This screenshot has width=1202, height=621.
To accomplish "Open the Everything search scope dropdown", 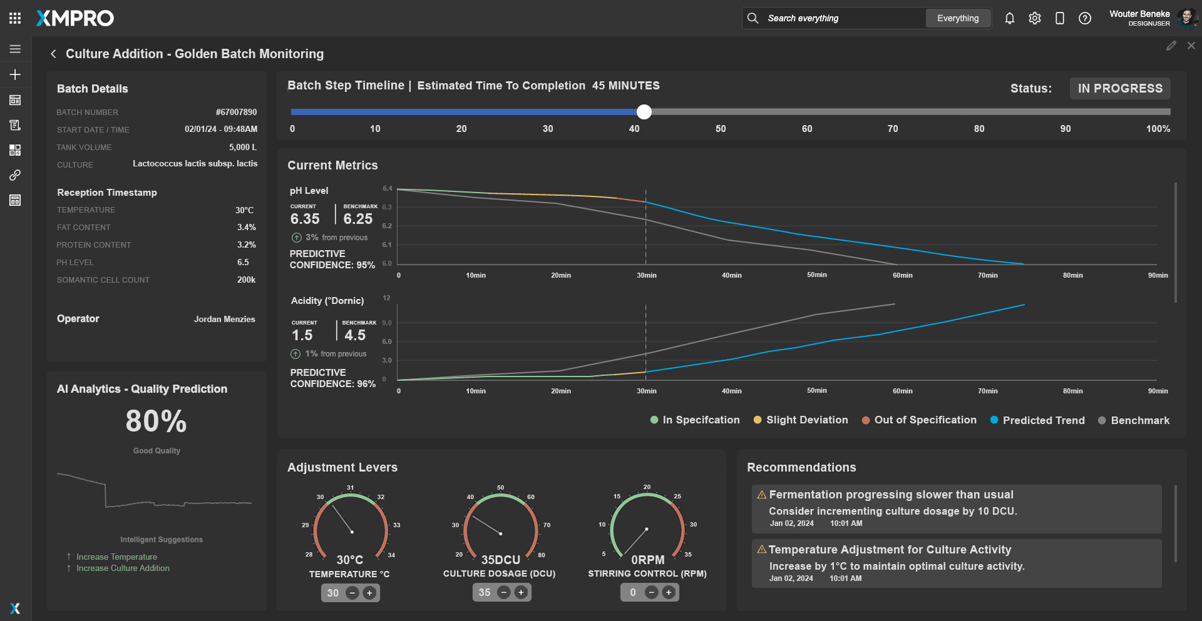I will coord(957,18).
